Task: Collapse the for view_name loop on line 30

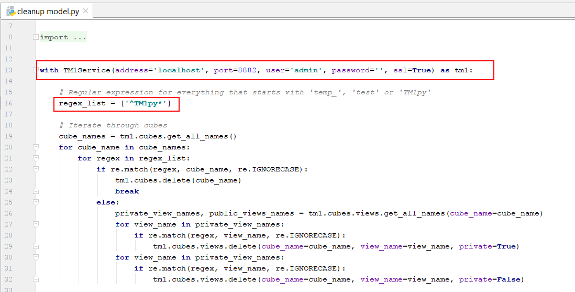Action: 36,257
